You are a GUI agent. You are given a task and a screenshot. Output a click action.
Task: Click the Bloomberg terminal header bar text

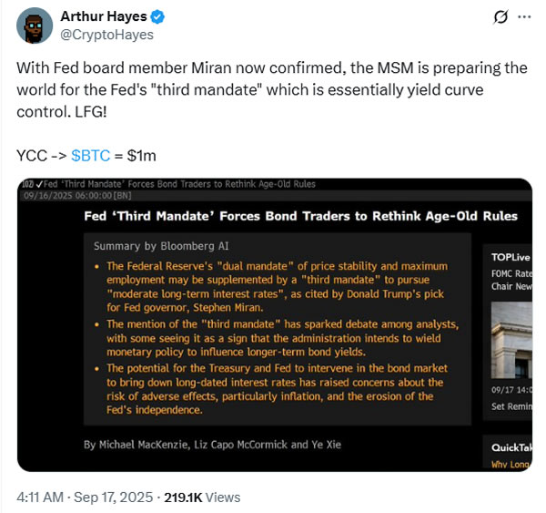(x=173, y=184)
